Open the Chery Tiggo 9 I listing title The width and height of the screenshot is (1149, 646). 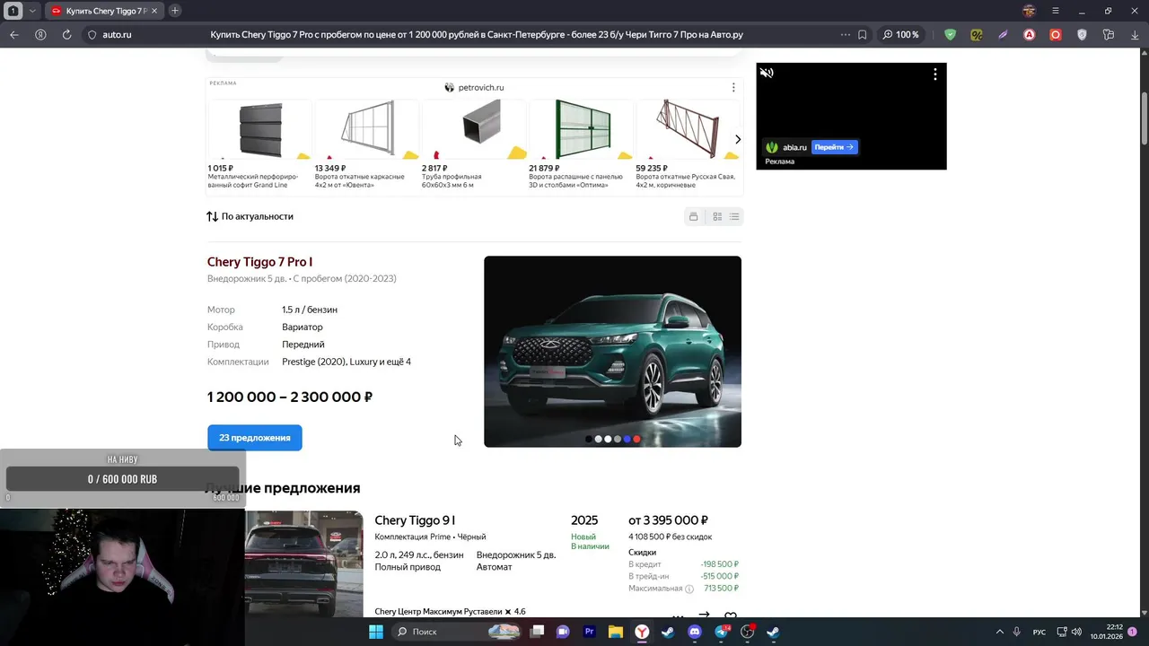point(415,520)
